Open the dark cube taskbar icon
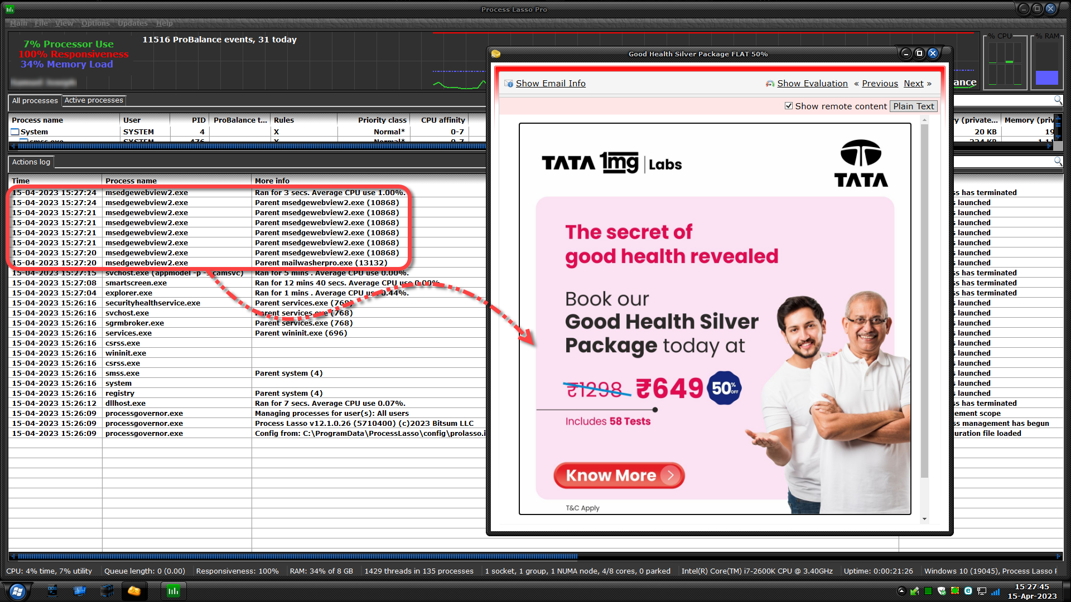This screenshot has height=602, width=1071. (107, 591)
